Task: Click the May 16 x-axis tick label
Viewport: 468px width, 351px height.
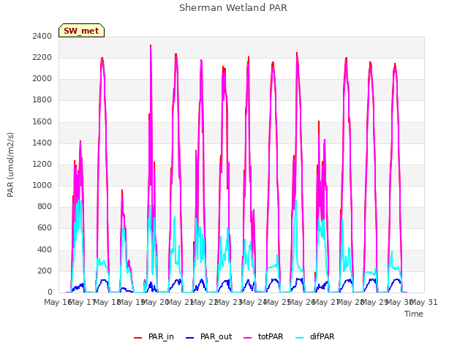Action: tap(58, 302)
